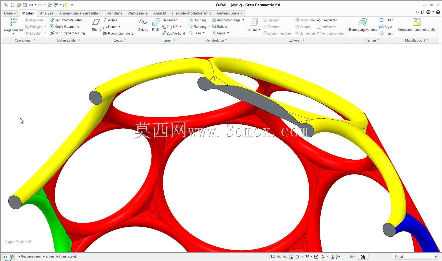Switch to the Werkzeuge tab

tap(137, 13)
